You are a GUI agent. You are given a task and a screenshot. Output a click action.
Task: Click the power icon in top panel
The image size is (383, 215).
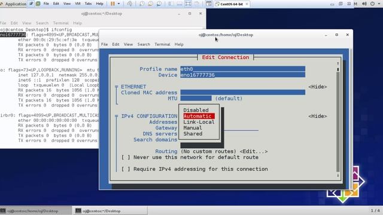[x=372, y=4]
